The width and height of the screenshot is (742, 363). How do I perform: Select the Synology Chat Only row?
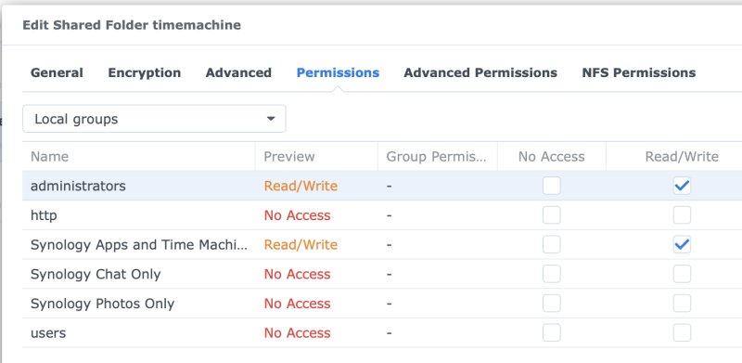tap(382, 274)
